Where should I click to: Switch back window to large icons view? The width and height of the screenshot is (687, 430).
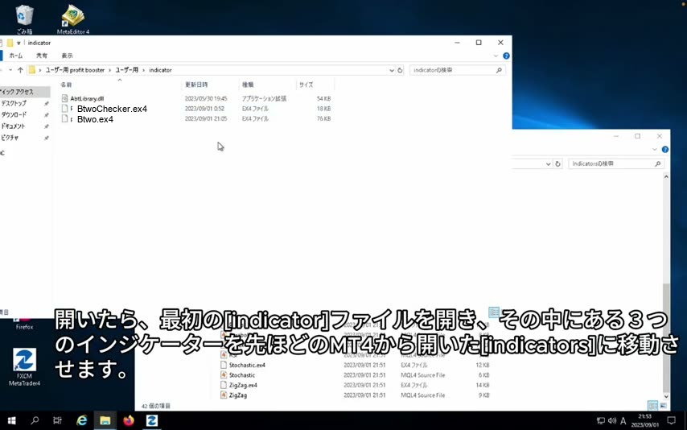click(663, 405)
